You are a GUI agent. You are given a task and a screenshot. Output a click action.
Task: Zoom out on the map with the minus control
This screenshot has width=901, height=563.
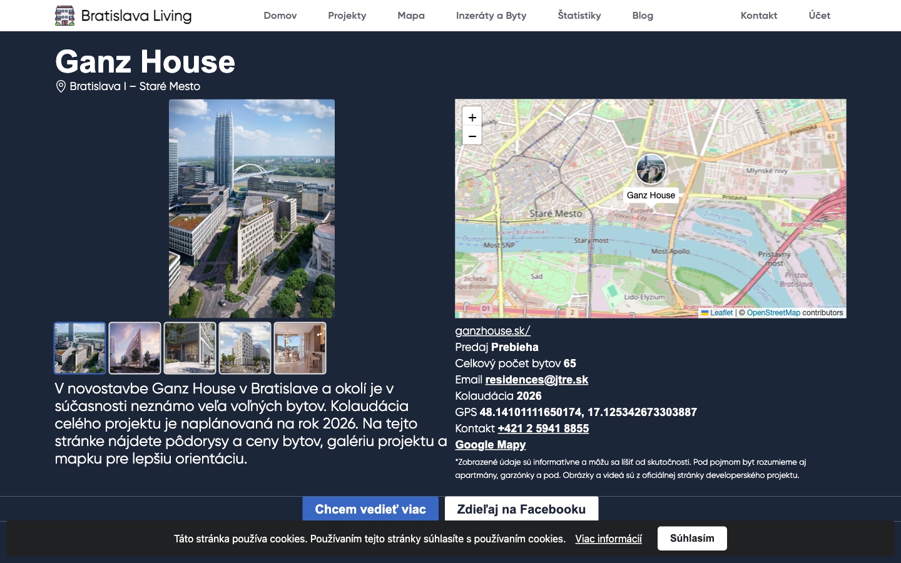pos(472,135)
